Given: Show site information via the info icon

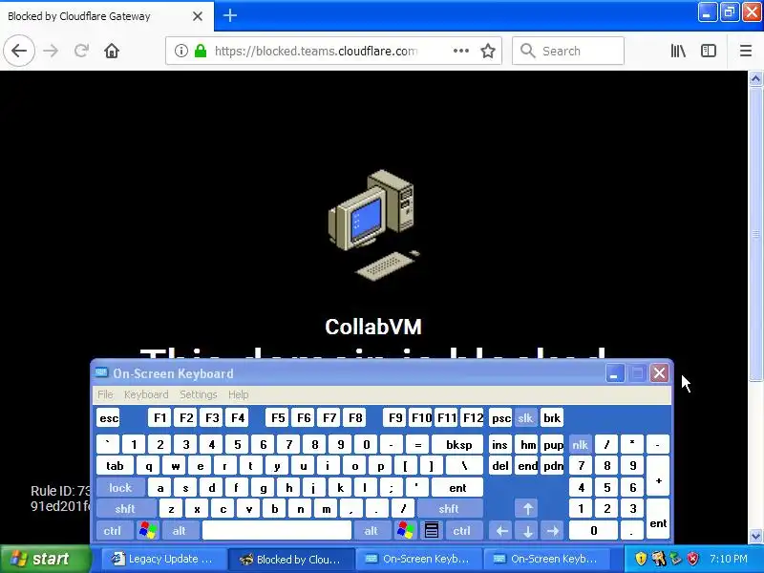Looking at the screenshot, I should point(181,51).
